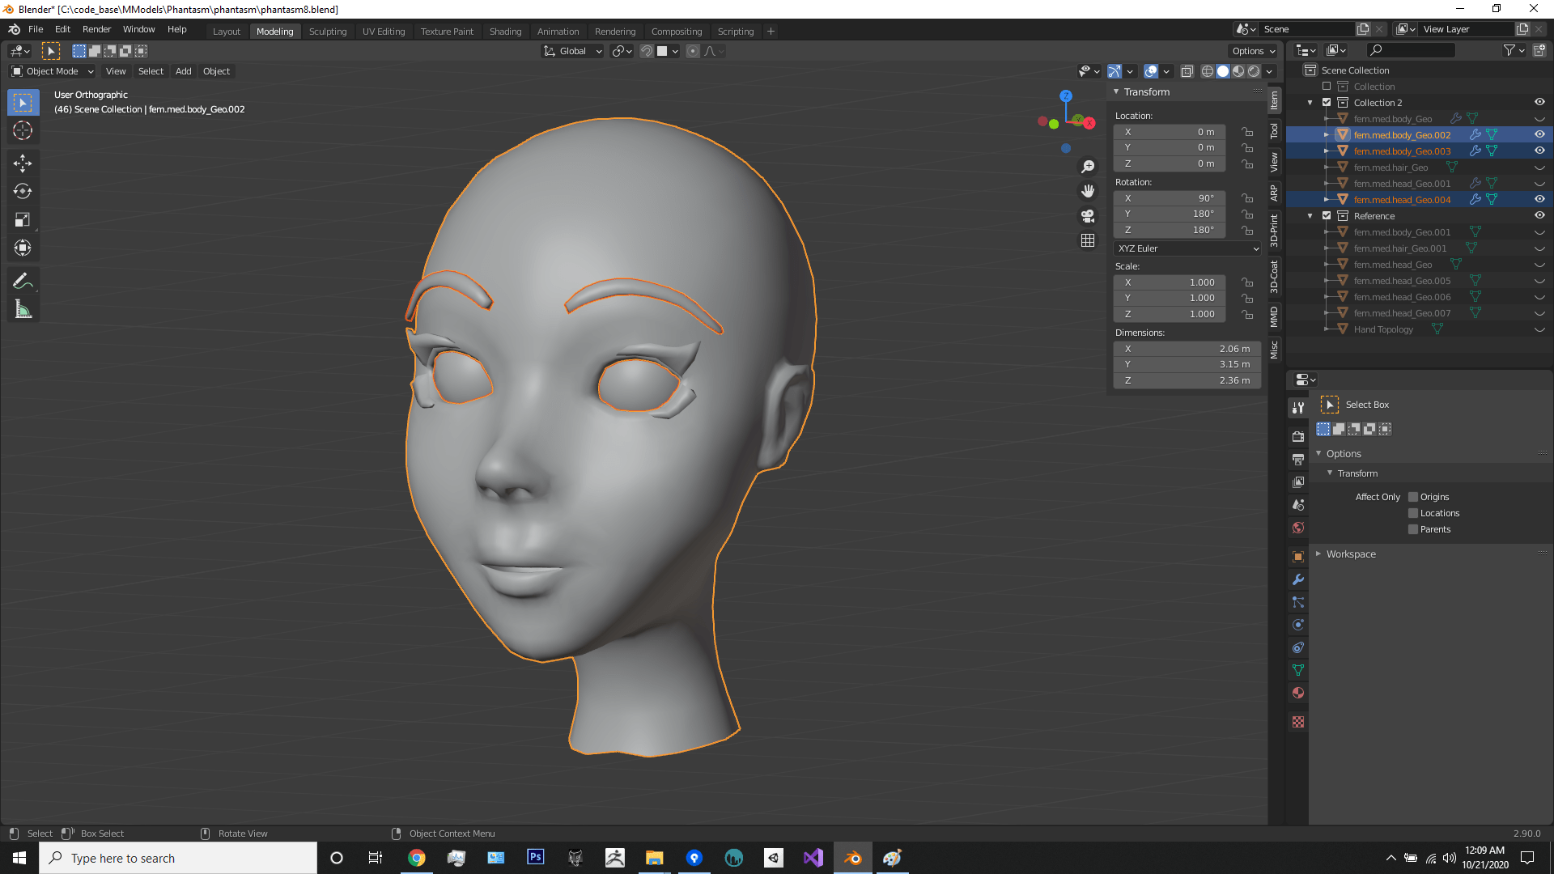1554x874 pixels.
Task: Enable Affect Only Origins checkbox
Action: click(1413, 497)
